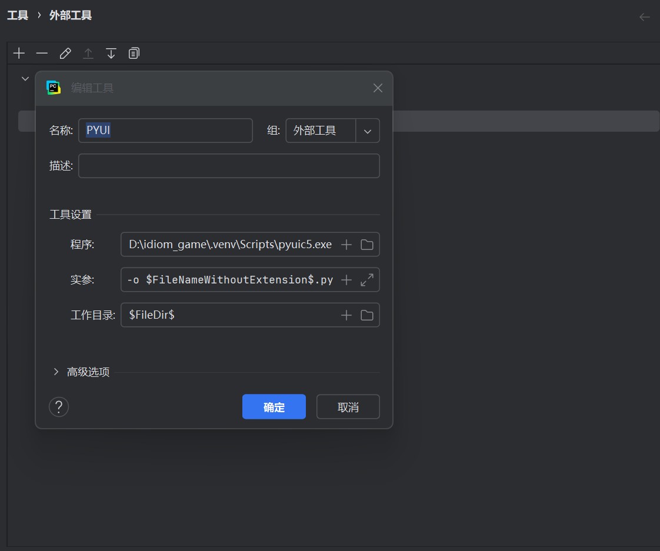Click the 工具 breadcrumb
Viewport: 660px width, 551px height.
[x=18, y=15]
